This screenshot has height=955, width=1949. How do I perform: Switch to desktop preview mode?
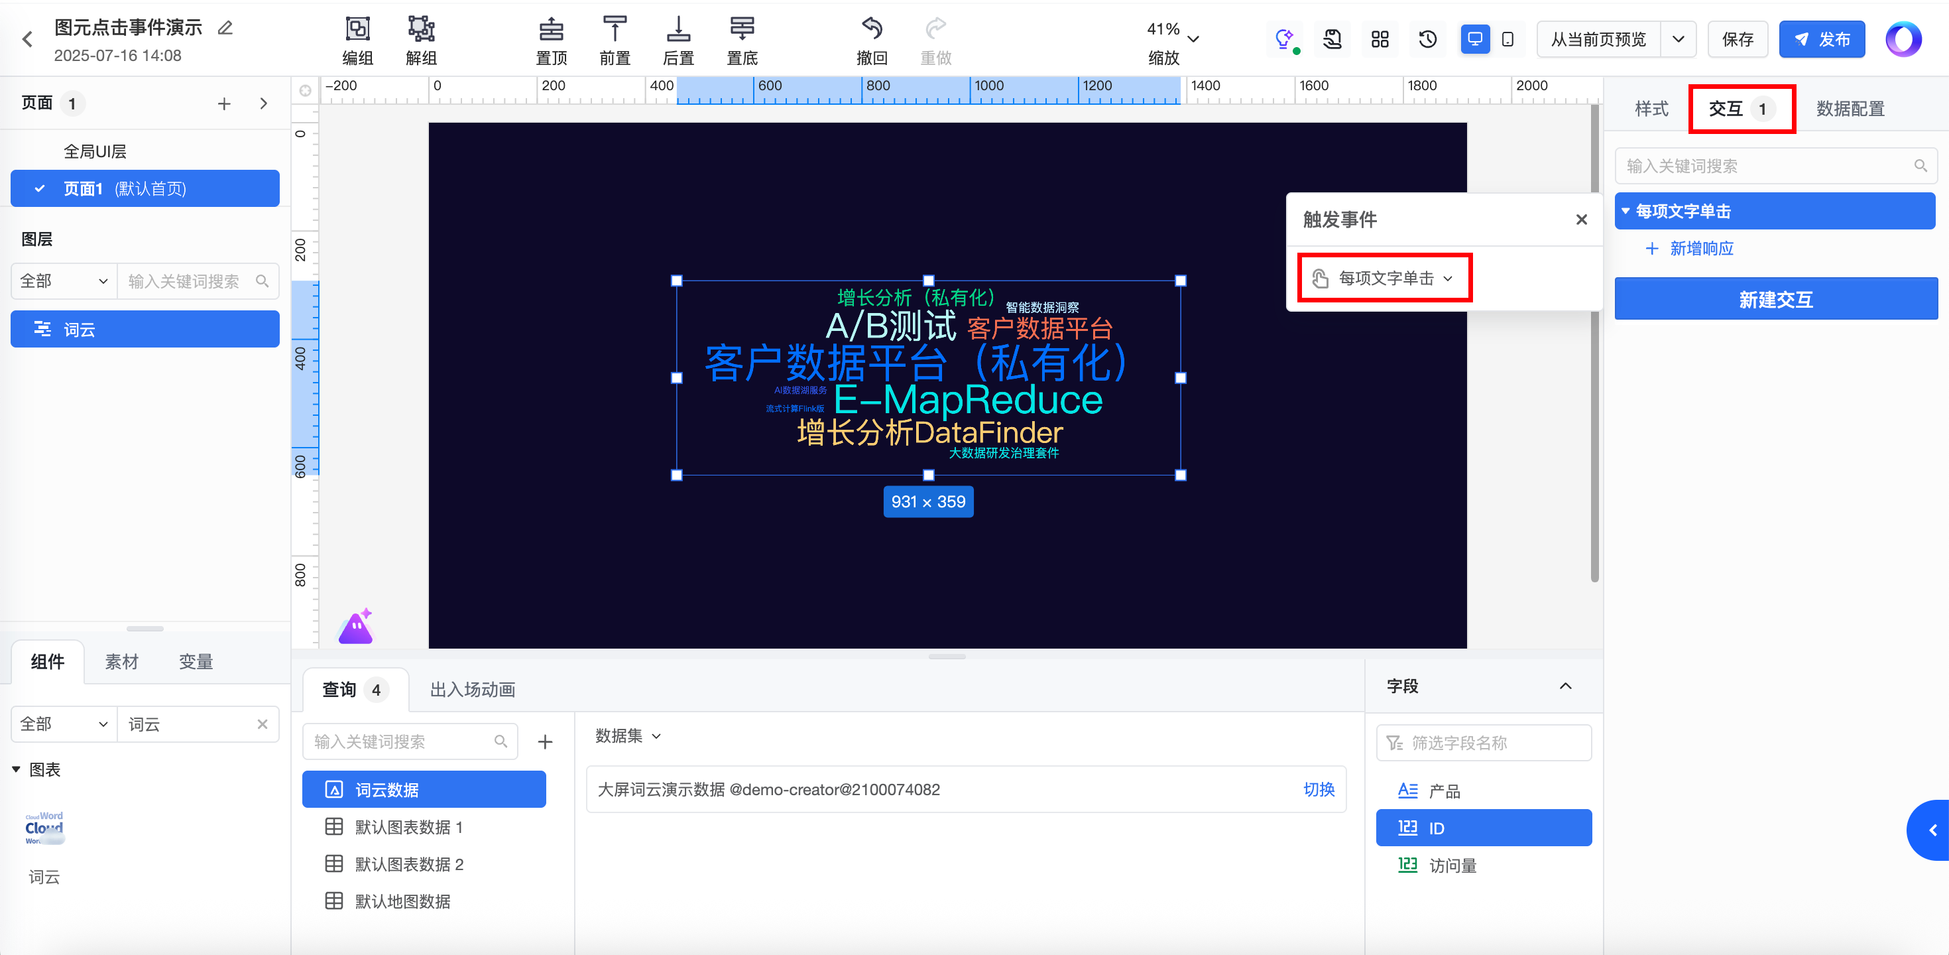coord(1474,39)
